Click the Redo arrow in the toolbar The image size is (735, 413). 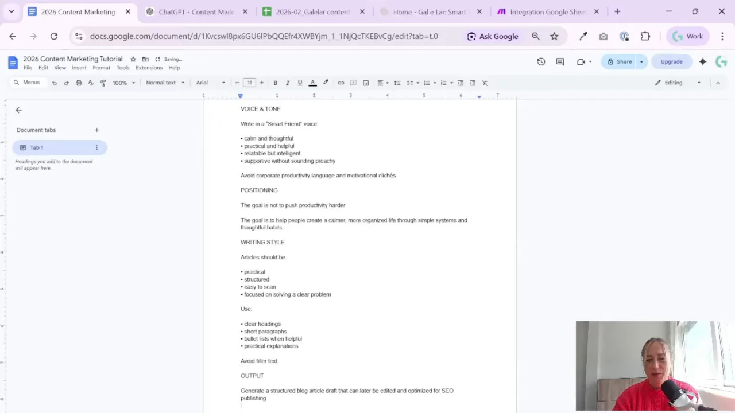click(x=66, y=83)
